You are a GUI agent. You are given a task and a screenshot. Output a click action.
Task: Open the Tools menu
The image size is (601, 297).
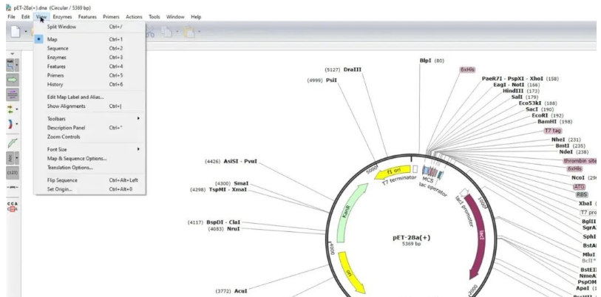[x=154, y=17]
